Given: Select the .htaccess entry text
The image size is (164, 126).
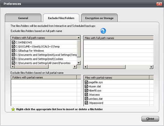Looking at the screenshot, I should [94, 95].
